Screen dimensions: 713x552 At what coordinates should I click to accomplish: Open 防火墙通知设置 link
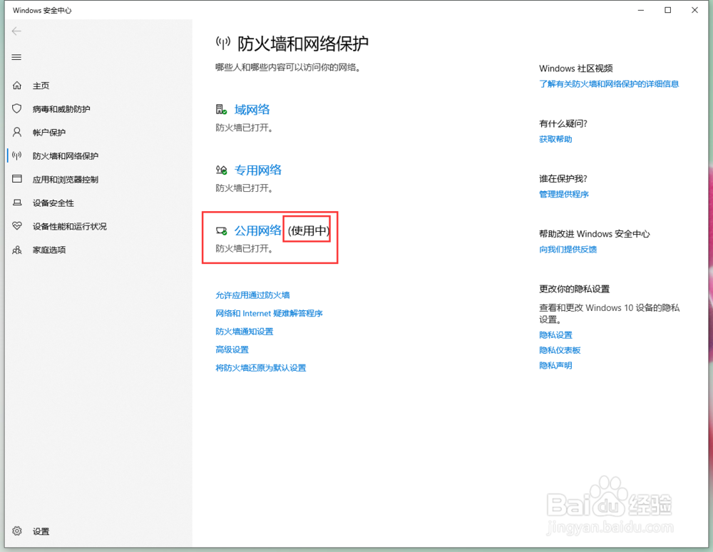tap(244, 332)
